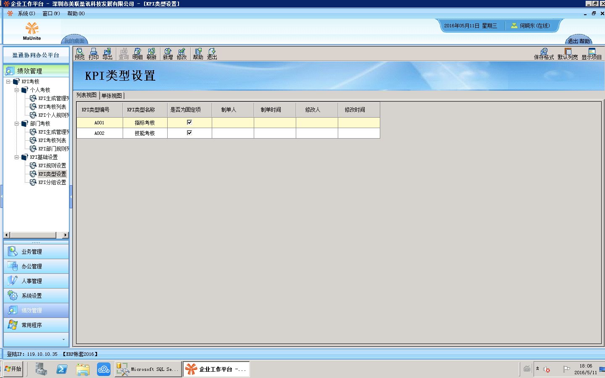Open 系统设置 sidebar module

tap(36, 296)
